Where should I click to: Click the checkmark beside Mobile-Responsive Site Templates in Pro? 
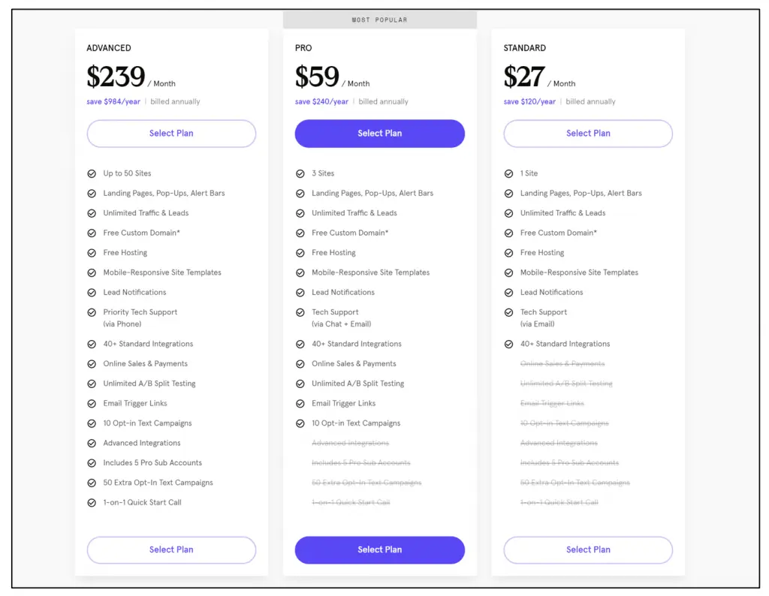(299, 272)
